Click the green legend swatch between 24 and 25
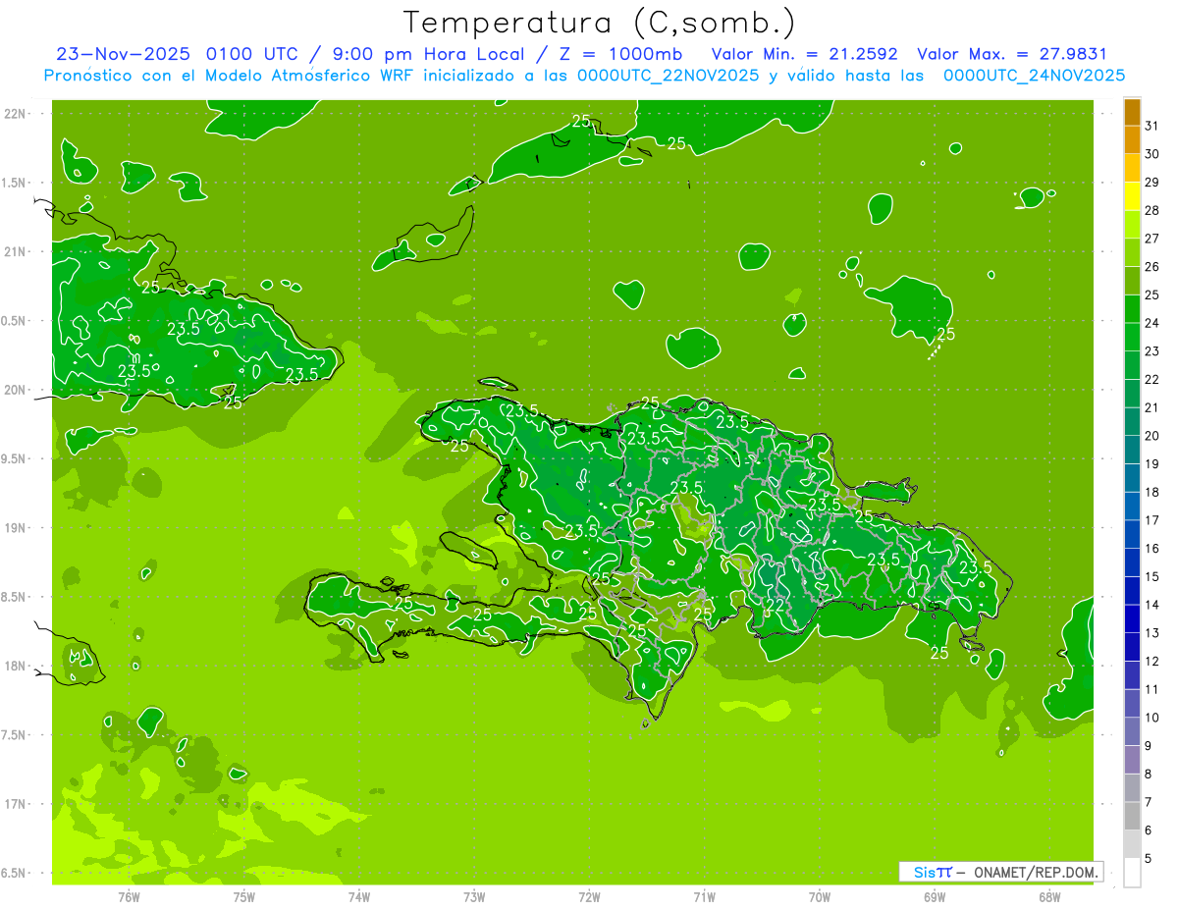This screenshot has width=1178, height=910. click(x=1132, y=309)
